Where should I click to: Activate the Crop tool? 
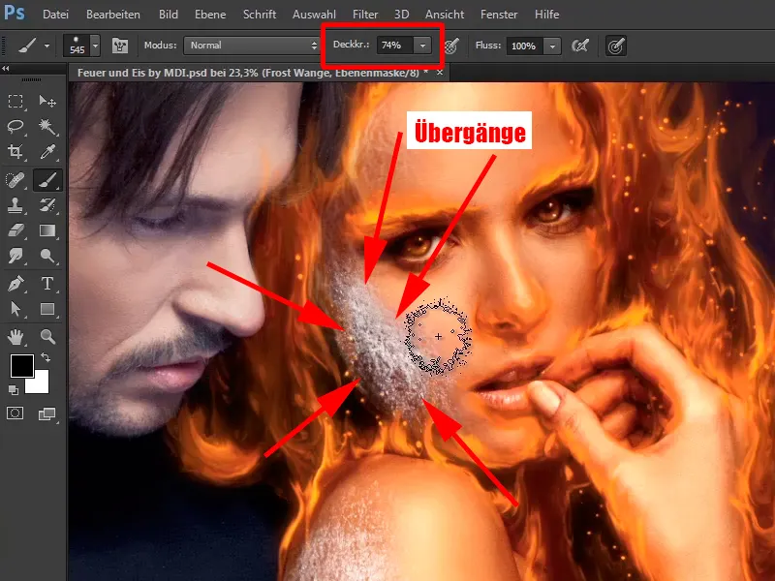click(x=15, y=152)
